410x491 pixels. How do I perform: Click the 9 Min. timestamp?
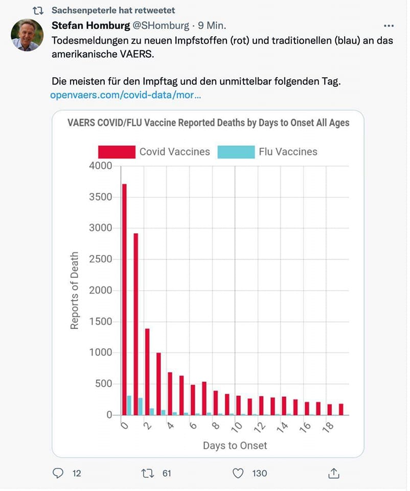tap(212, 25)
